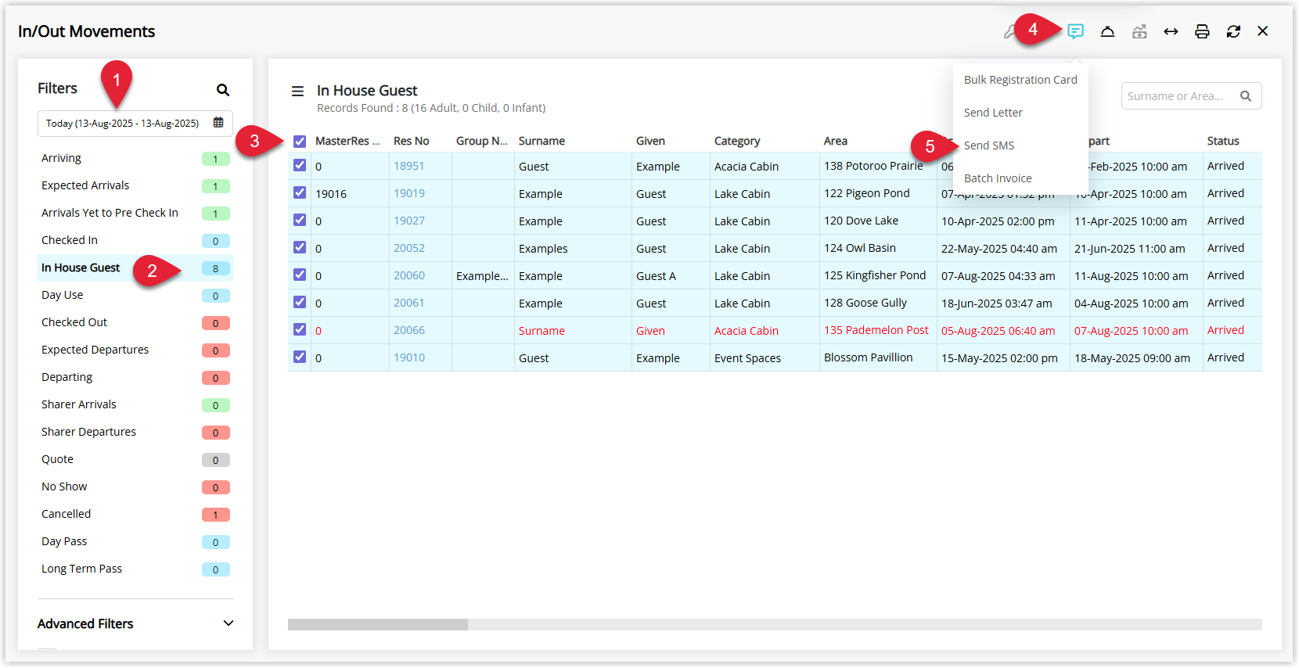Image resolution: width=1299 pixels, height=668 pixels.
Task: Open reservation number 20060 link
Action: [x=408, y=275]
